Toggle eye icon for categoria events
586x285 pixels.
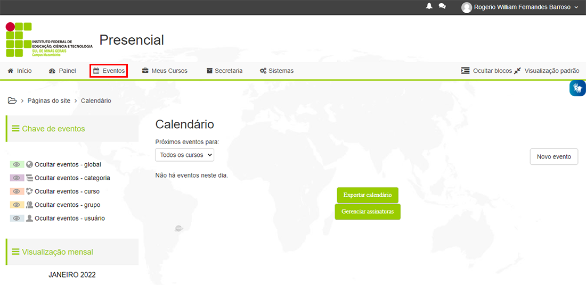(x=17, y=178)
